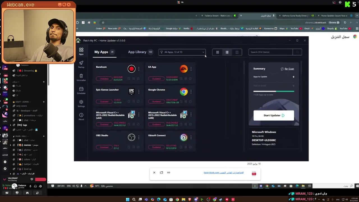This screenshot has width=359, height=202.
Task: Click the Visual C++ x86 installer icon
Action: click(x=184, y=114)
